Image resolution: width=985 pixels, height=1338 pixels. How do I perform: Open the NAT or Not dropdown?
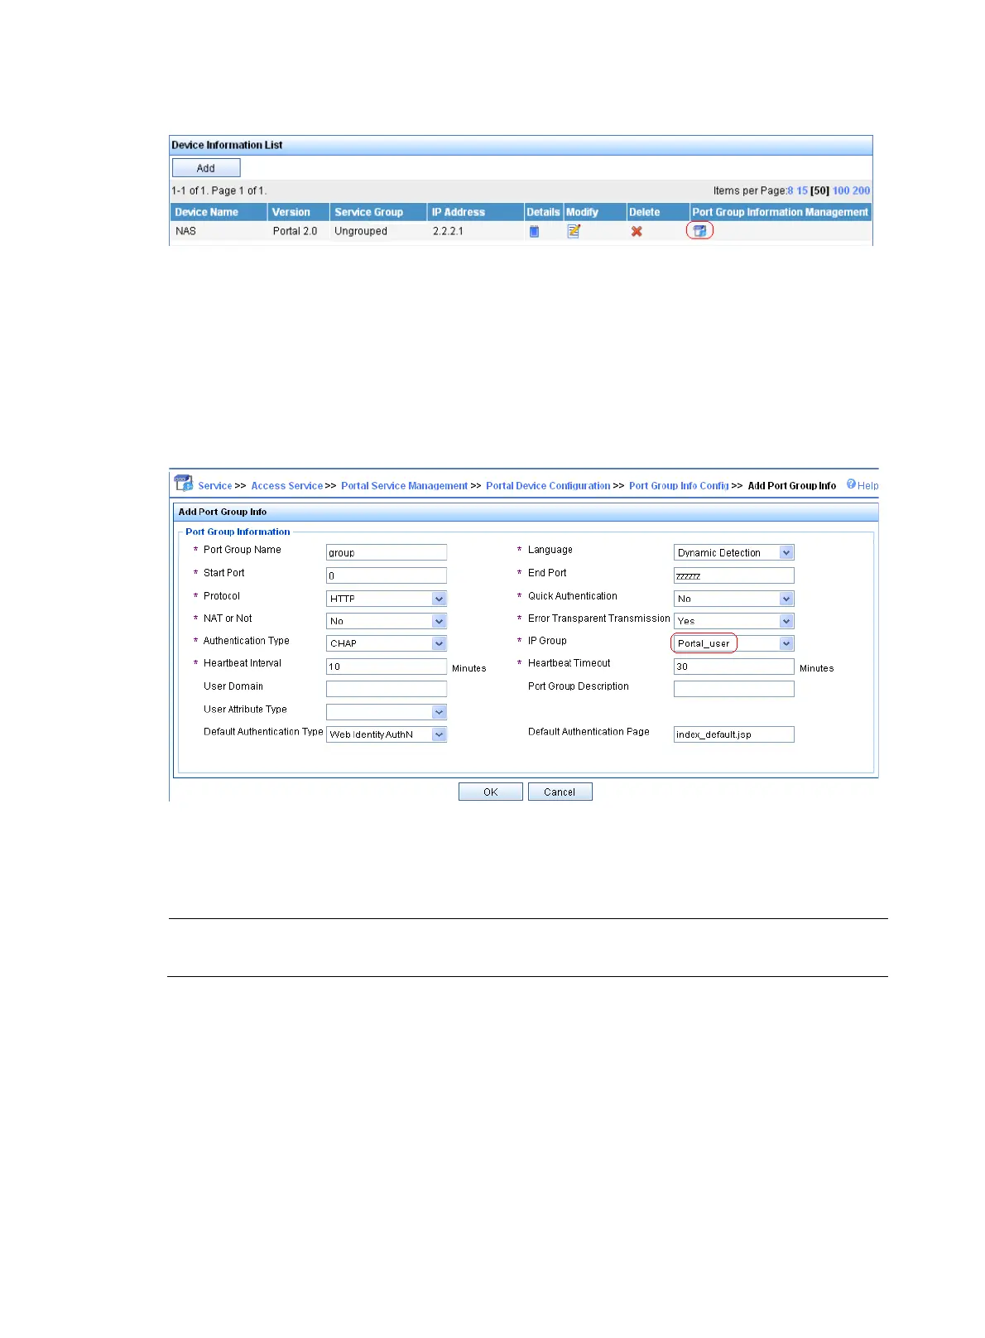[387, 621]
